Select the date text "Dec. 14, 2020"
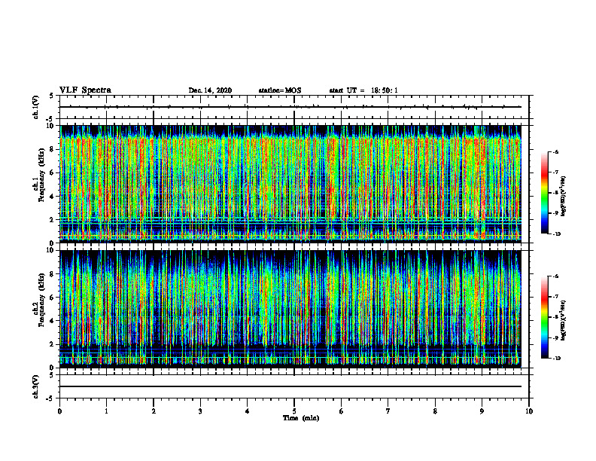Viewport: 596px width, 461px height. (x=210, y=90)
